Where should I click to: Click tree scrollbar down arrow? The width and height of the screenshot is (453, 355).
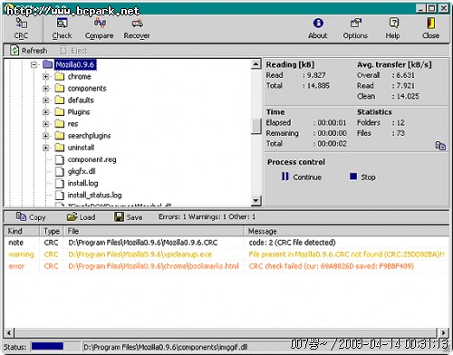[256, 200]
